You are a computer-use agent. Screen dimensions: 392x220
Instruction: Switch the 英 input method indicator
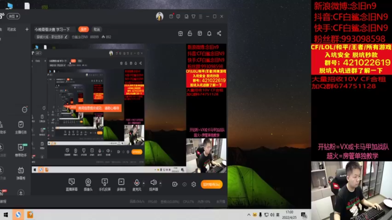[x=278, y=215]
